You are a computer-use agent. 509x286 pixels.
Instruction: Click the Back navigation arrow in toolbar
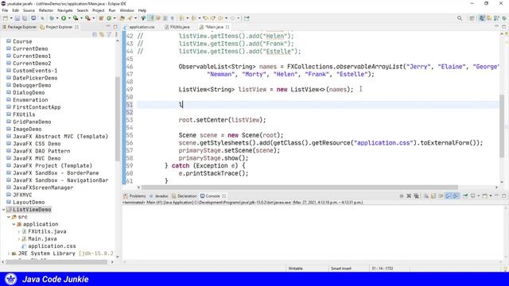pyautogui.click(x=220, y=18)
